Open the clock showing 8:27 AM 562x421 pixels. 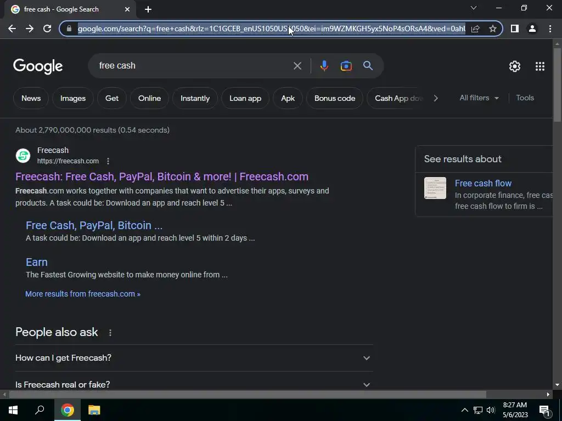(515, 410)
